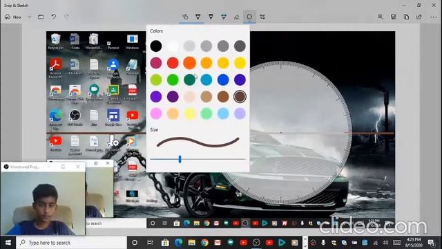This screenshot has width=442, height=249.
Task: Pick the royal blue color swatch
Action: coord(223,80)
